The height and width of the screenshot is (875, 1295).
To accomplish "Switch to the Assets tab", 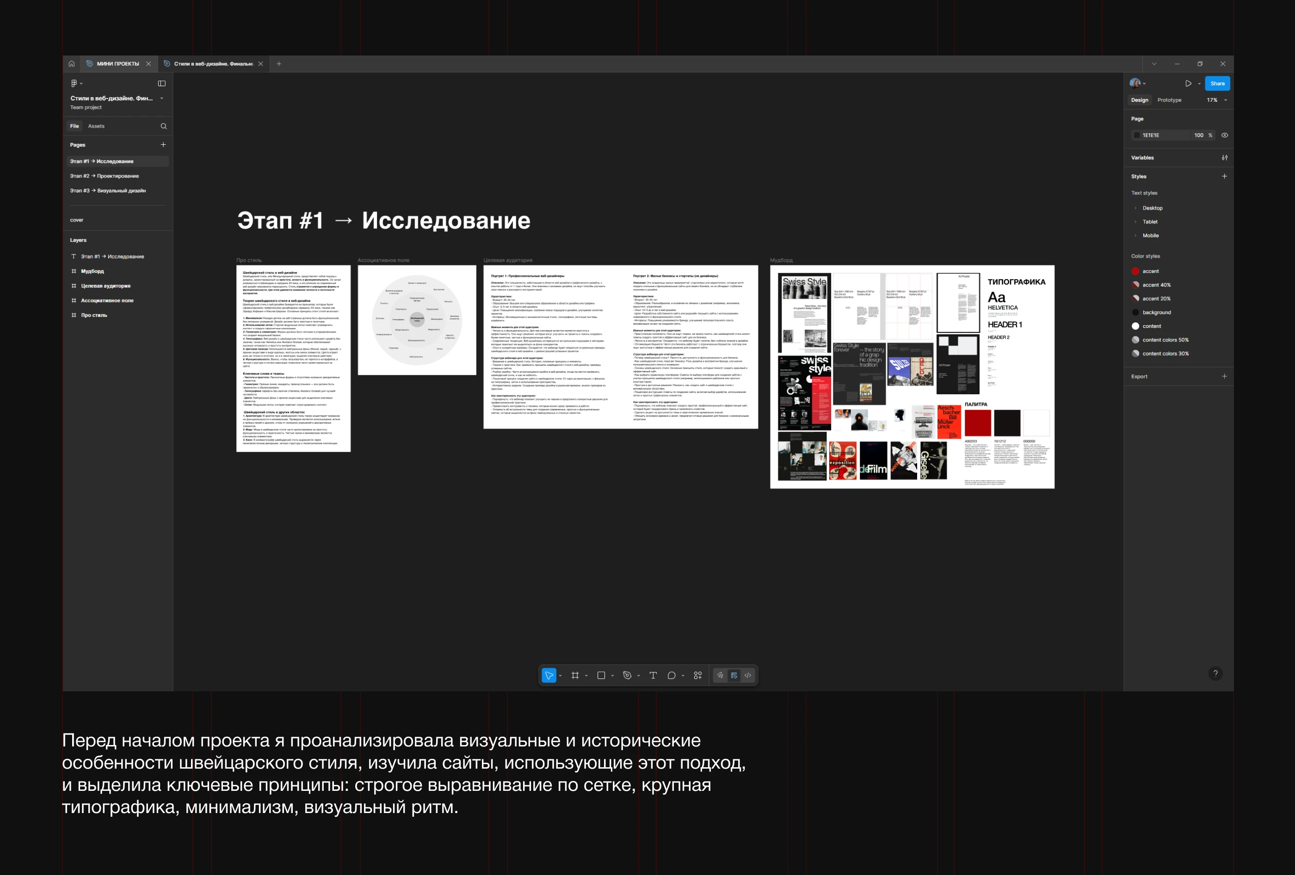I will [96, 127].
